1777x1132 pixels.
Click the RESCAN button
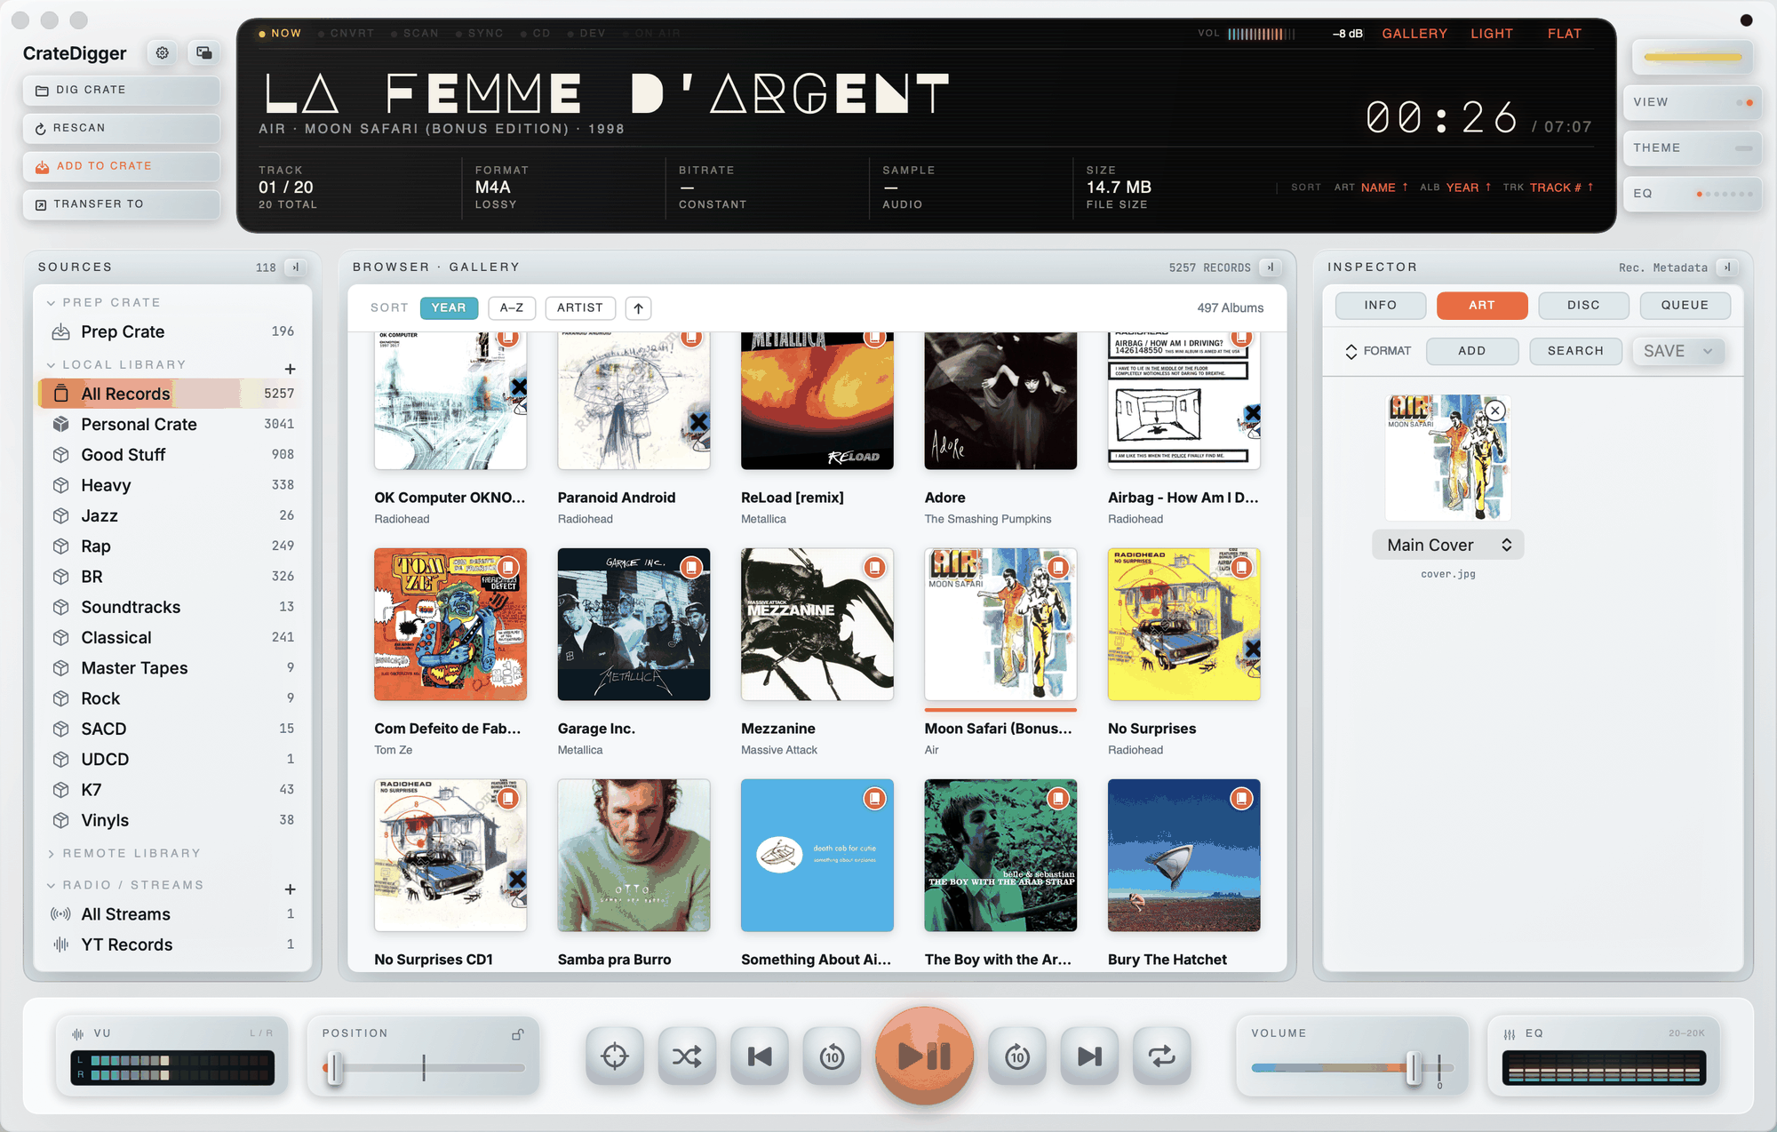tap(122, 129)
